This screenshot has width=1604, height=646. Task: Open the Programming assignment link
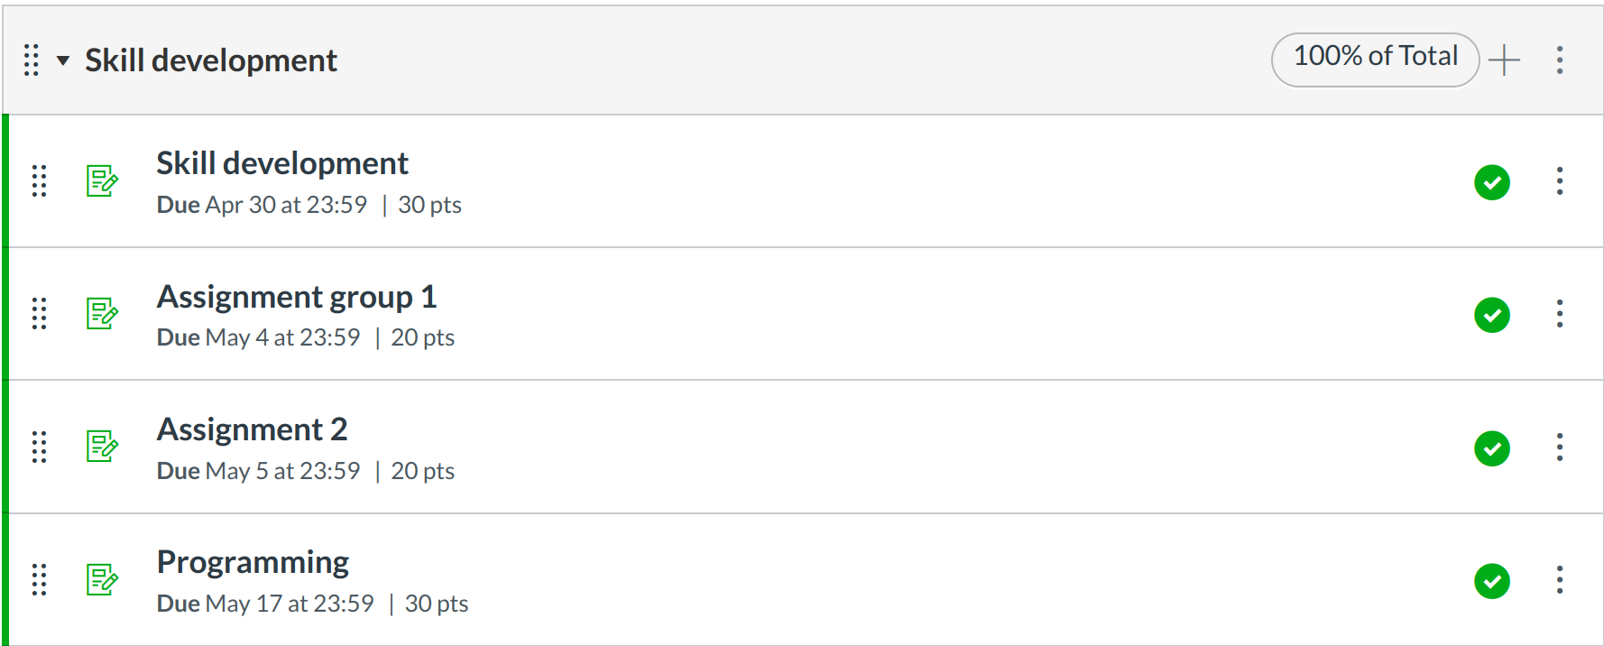tap(253, 561)
